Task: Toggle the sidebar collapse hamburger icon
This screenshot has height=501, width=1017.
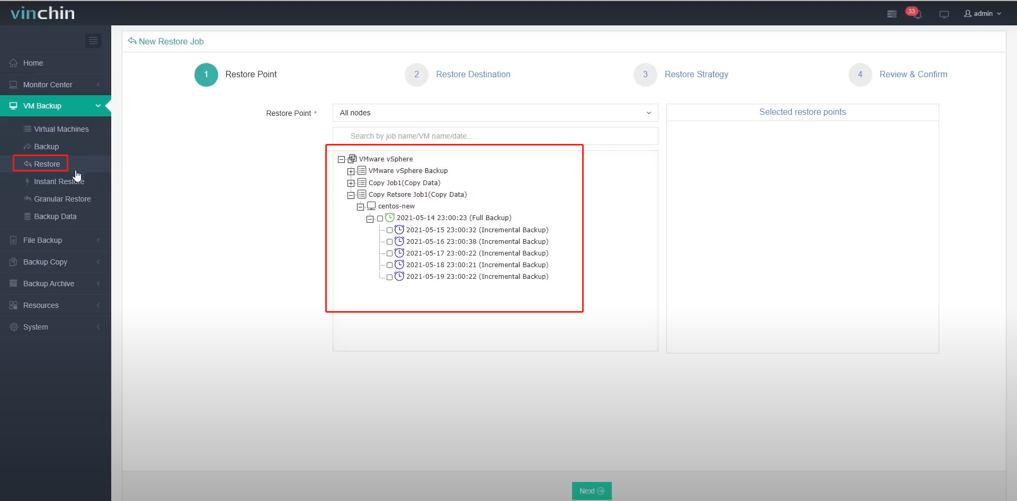Action: tap(93, 41)
